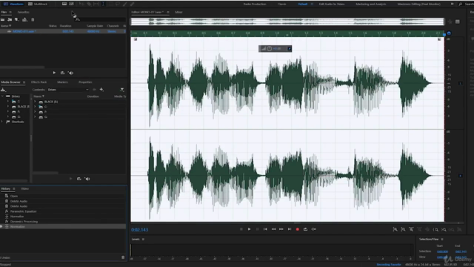Open the Video tab
Viewport: 474px width, 267px height.
pyautogui.click(x=24, y=188)
